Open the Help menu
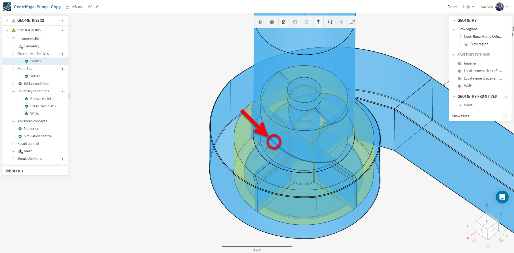Image resolution: width=514 pixels, height=253 pixels. pyautogui.click(x=468, y=7)
